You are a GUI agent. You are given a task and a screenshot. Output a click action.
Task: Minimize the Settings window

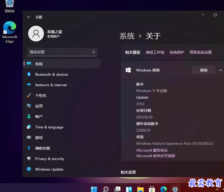[x=203, y=15]
